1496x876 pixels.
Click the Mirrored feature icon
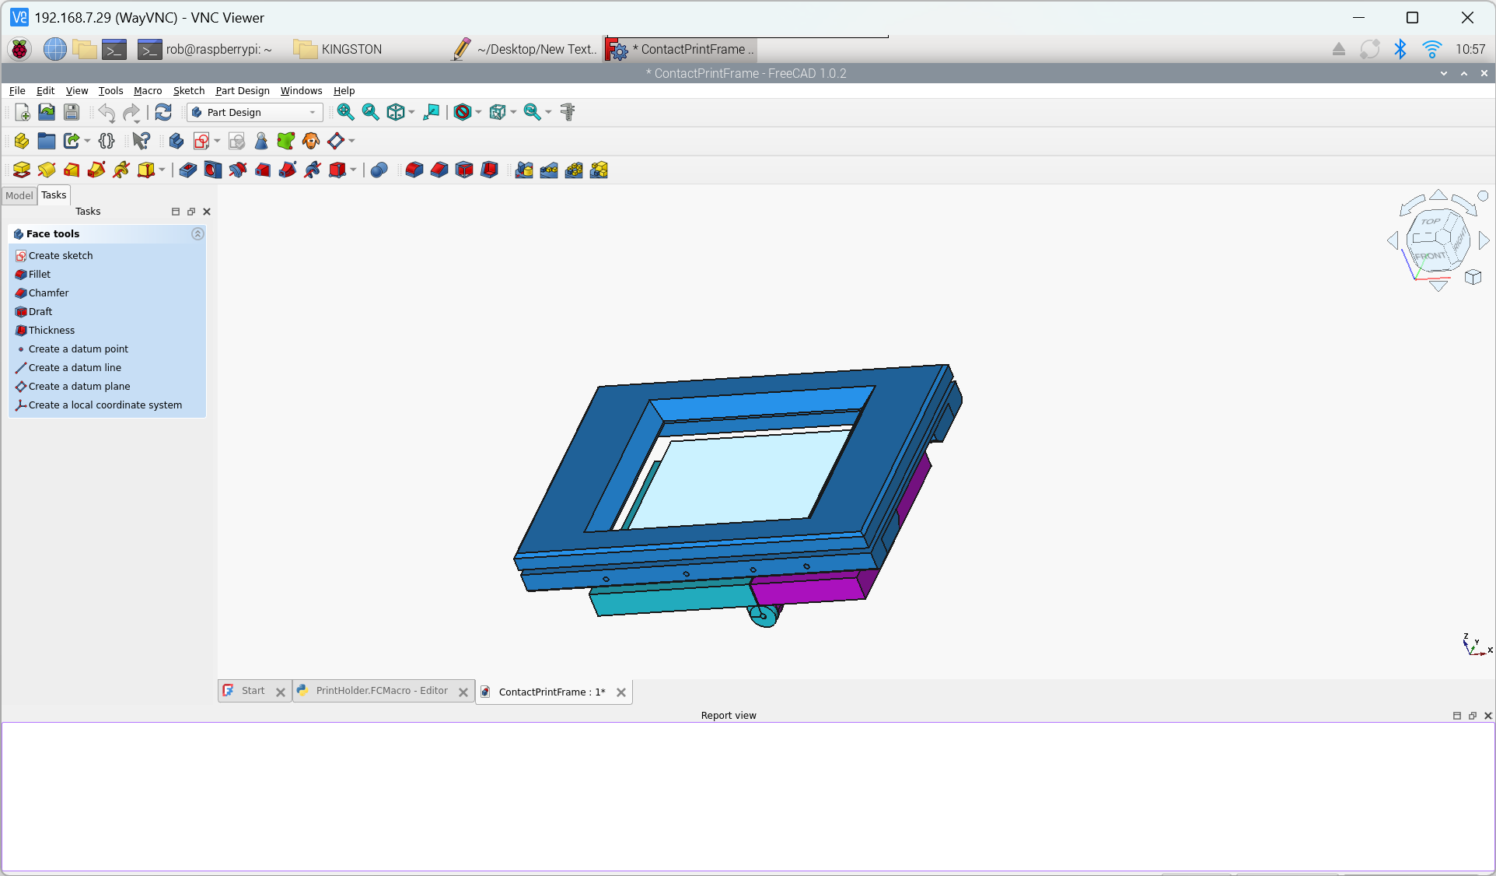[x=524, y=170]
